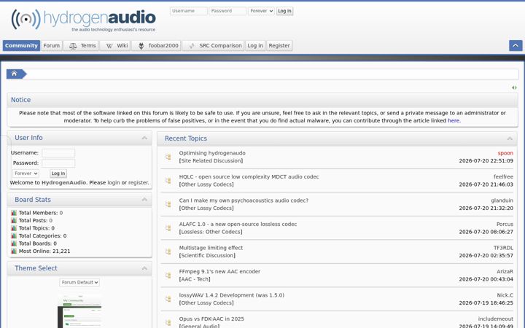Open topic 'lossyWAV 1.4.2 Development'
This screenshot has width=525, height=328.
tap(232, 295)
